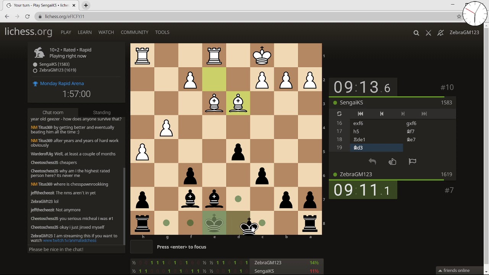Screen dimensions: 489x275
Task: Open the WATCH menu
Action: coord(106,32)
